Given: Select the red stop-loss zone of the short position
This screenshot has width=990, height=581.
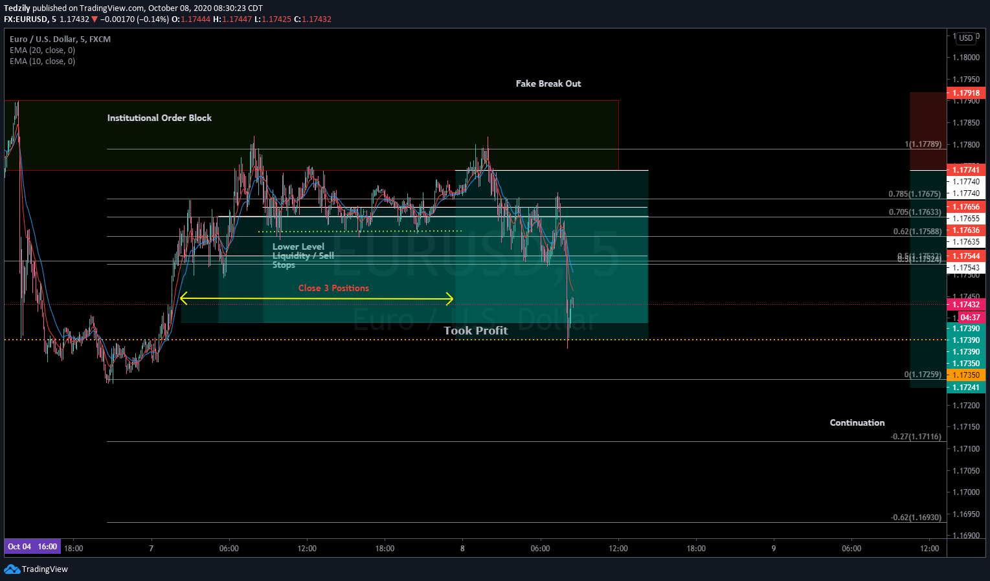Looking at the screenshot, I should 928,131.
